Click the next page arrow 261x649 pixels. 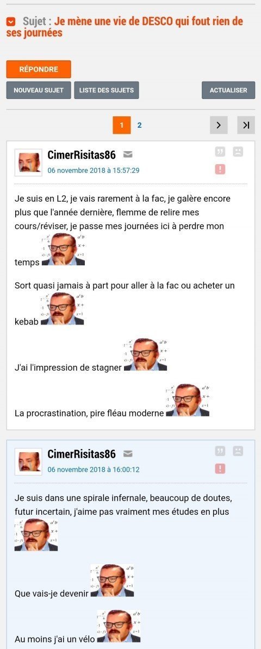tap(219, 125)
